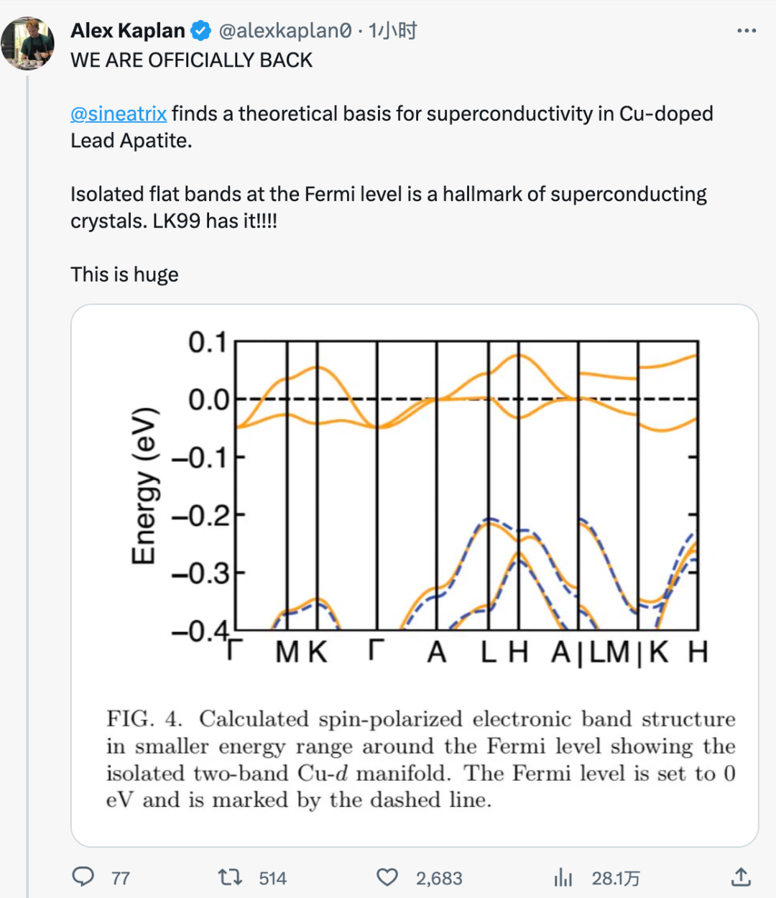Click the tweet text "This is huge"
Image resolution: width=776 pixels, height=898 pixels.
click(124, 274)
